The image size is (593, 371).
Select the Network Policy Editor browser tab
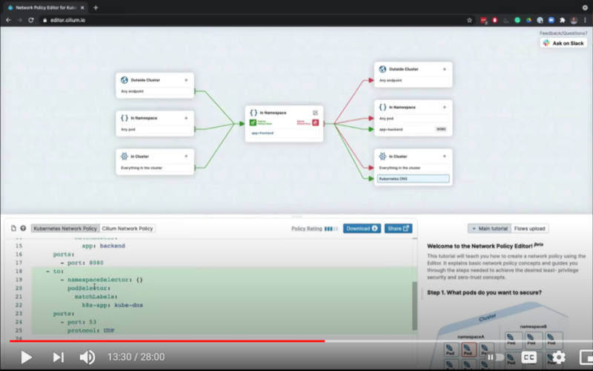pyautogui.click(x=46, y=7)
